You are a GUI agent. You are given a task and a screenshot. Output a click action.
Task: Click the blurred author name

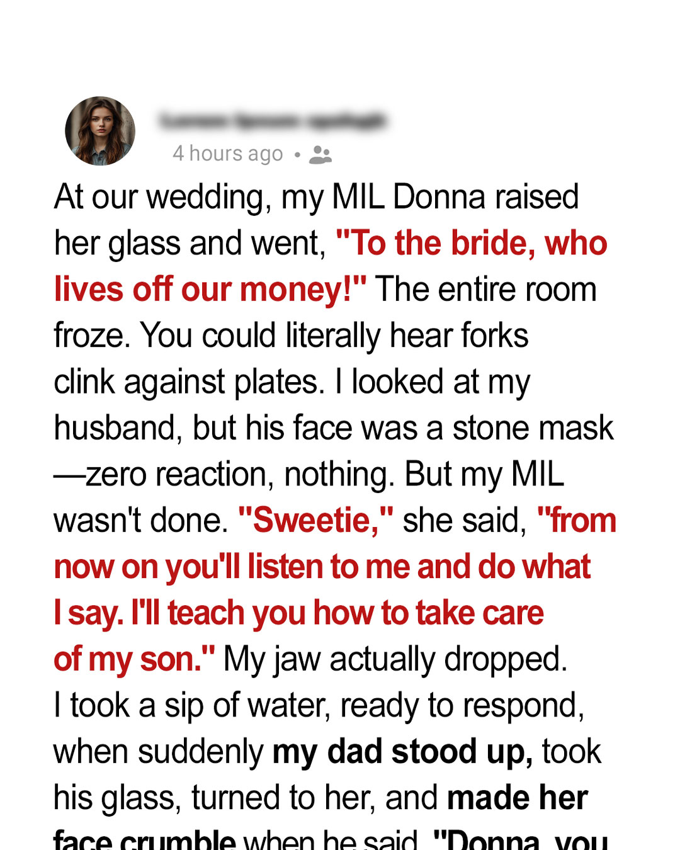click(273, 120)
